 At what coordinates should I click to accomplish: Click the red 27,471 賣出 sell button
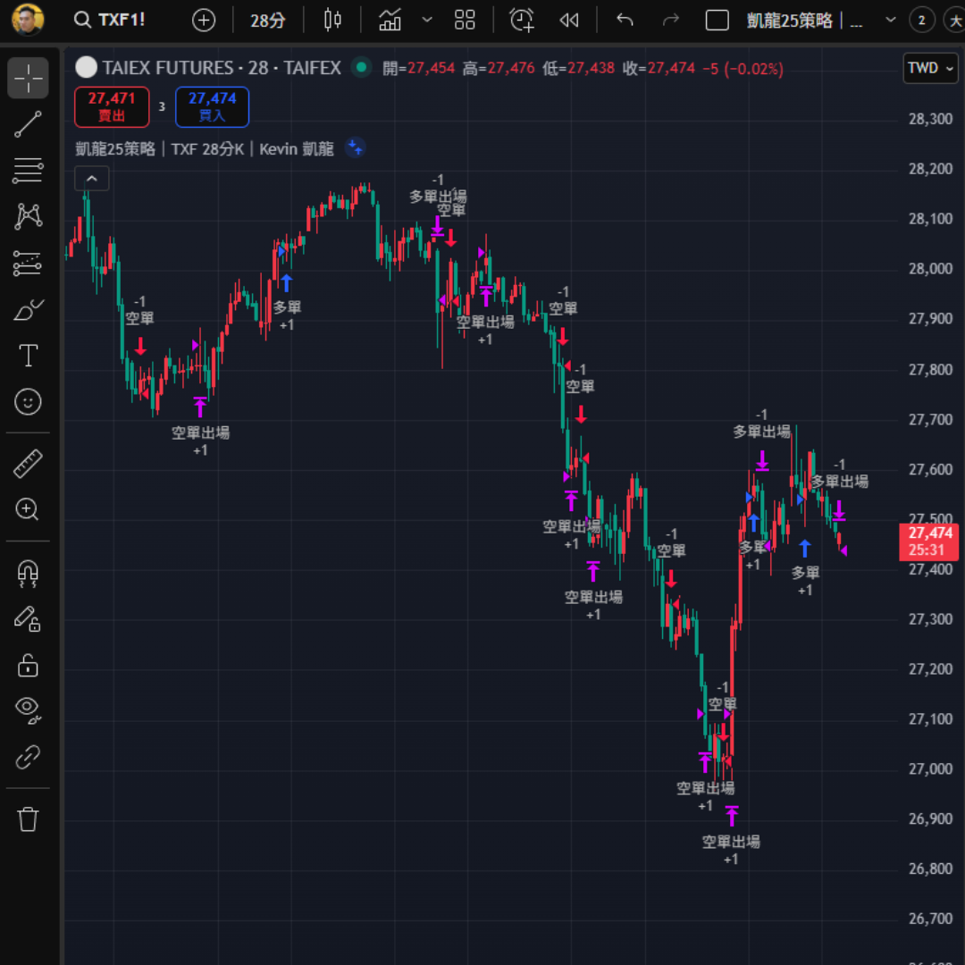112,106
